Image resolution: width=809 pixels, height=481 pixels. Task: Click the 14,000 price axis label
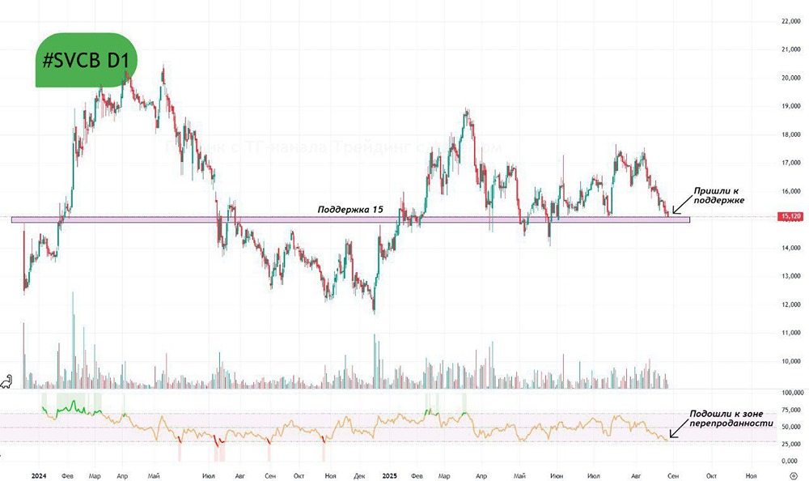791,248
